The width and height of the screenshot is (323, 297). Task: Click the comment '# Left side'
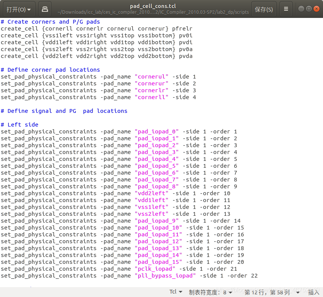coord(19,125)
